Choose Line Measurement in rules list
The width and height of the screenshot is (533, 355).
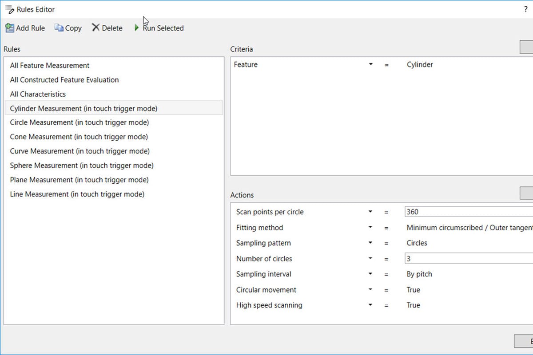point(77,194)
